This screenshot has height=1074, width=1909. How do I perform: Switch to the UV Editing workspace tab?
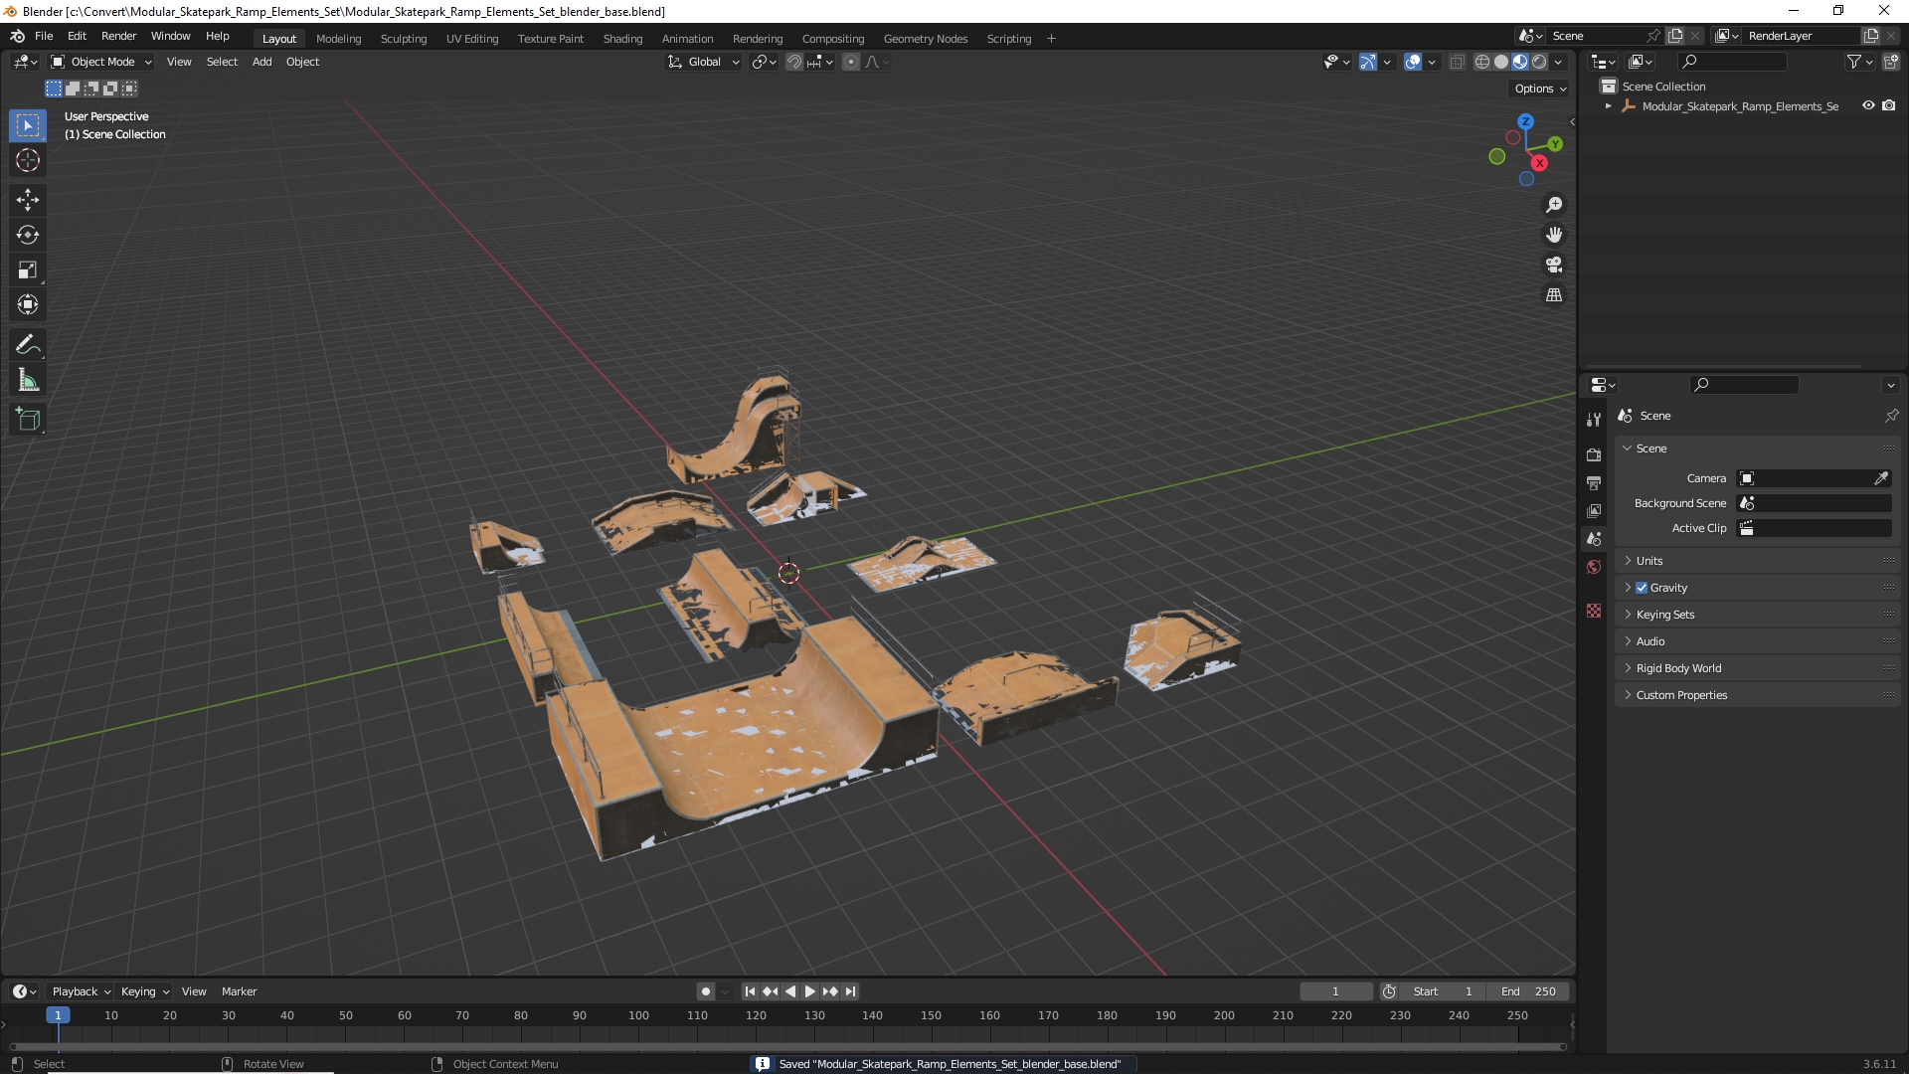pos(472,39)
